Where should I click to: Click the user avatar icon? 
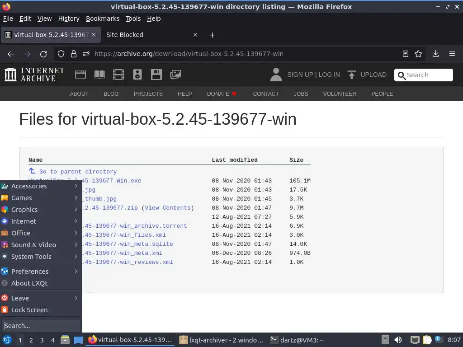276,75
